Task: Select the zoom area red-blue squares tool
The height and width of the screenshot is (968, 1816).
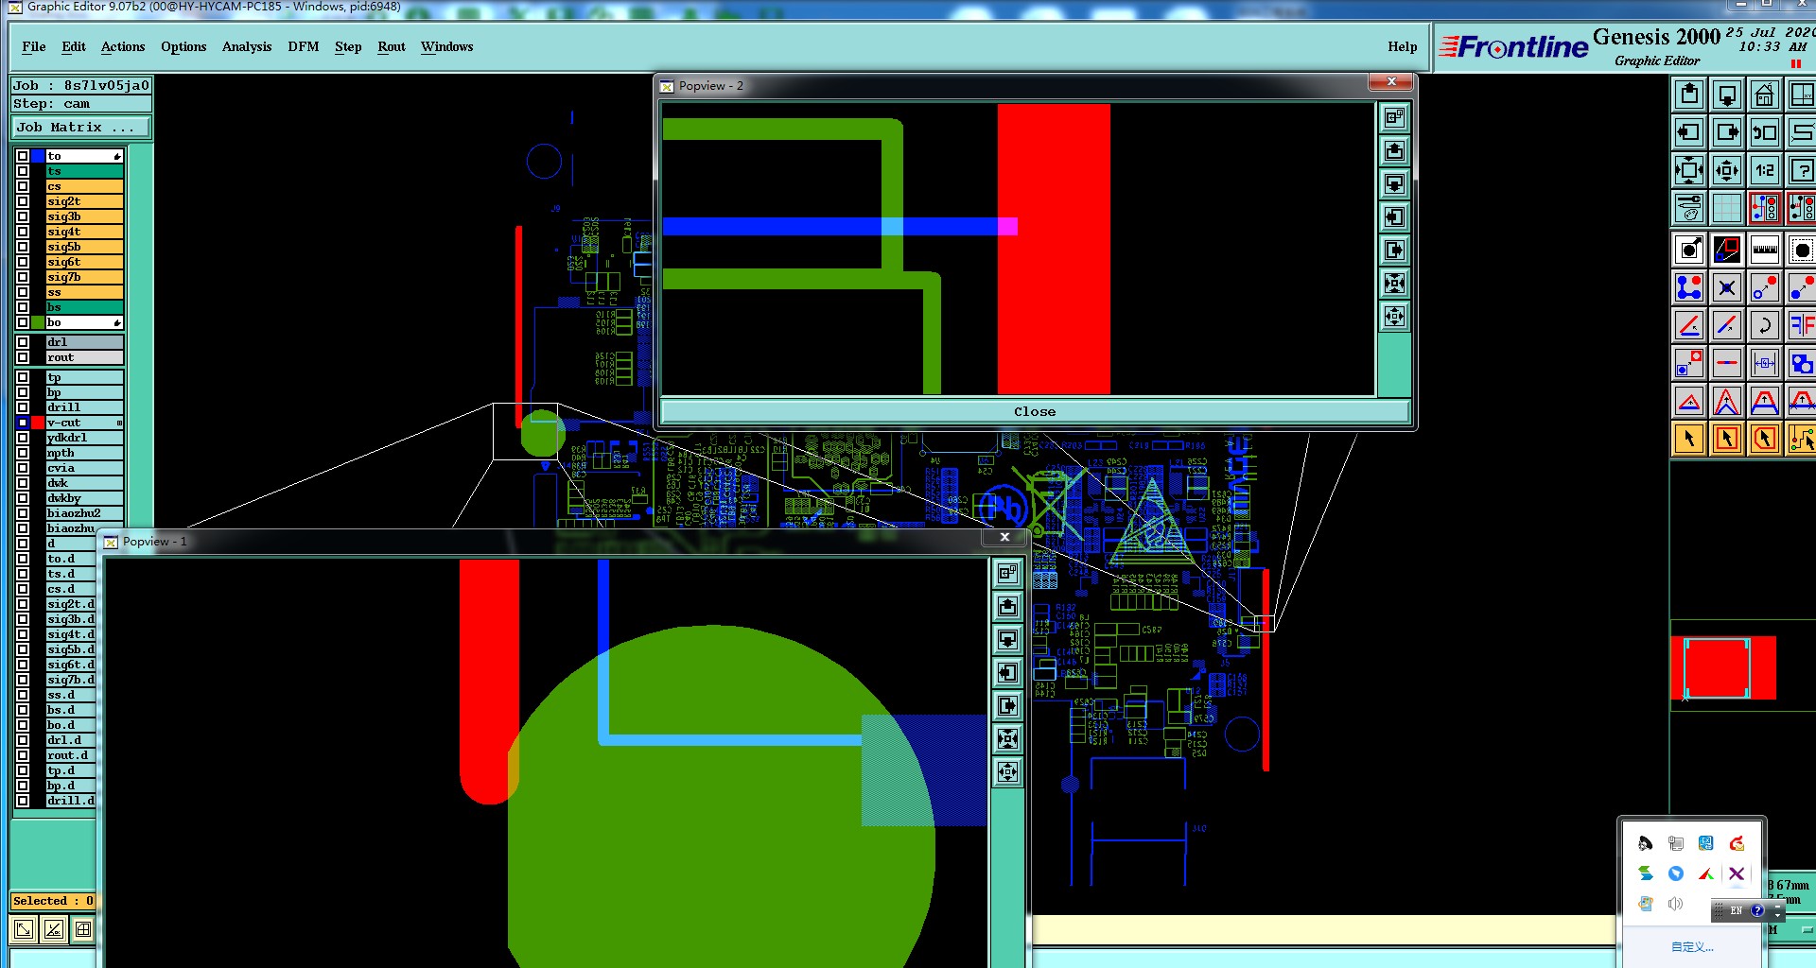Action: tap(1727, 251)
